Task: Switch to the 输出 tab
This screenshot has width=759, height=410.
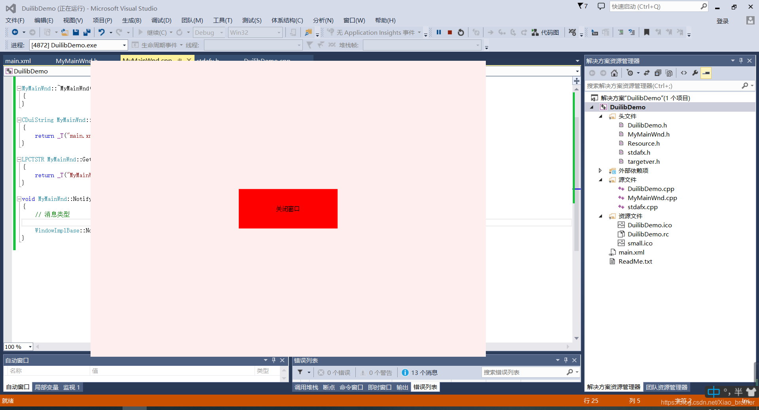Action: click(x=402, y=387)
